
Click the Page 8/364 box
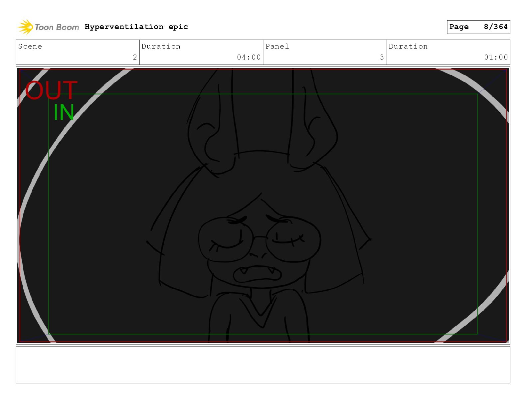coord(478,27)
